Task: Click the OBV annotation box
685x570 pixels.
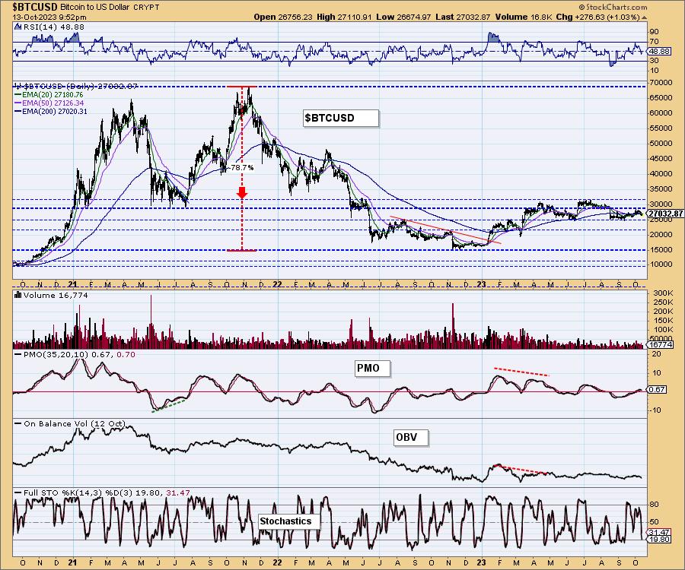Action: (411, 437)
